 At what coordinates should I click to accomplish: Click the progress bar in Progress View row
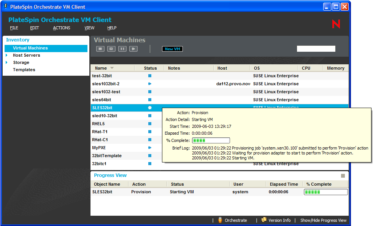coord(325,192)
